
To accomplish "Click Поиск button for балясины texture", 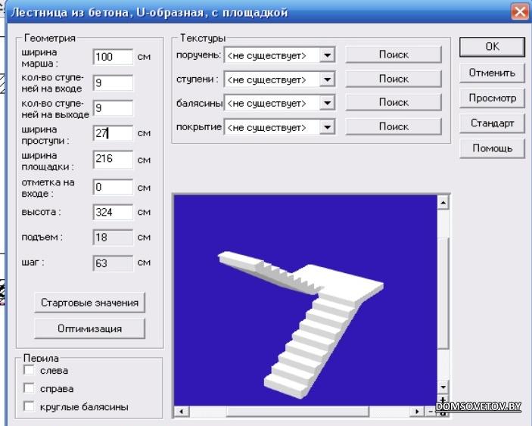I will [394, 102].
